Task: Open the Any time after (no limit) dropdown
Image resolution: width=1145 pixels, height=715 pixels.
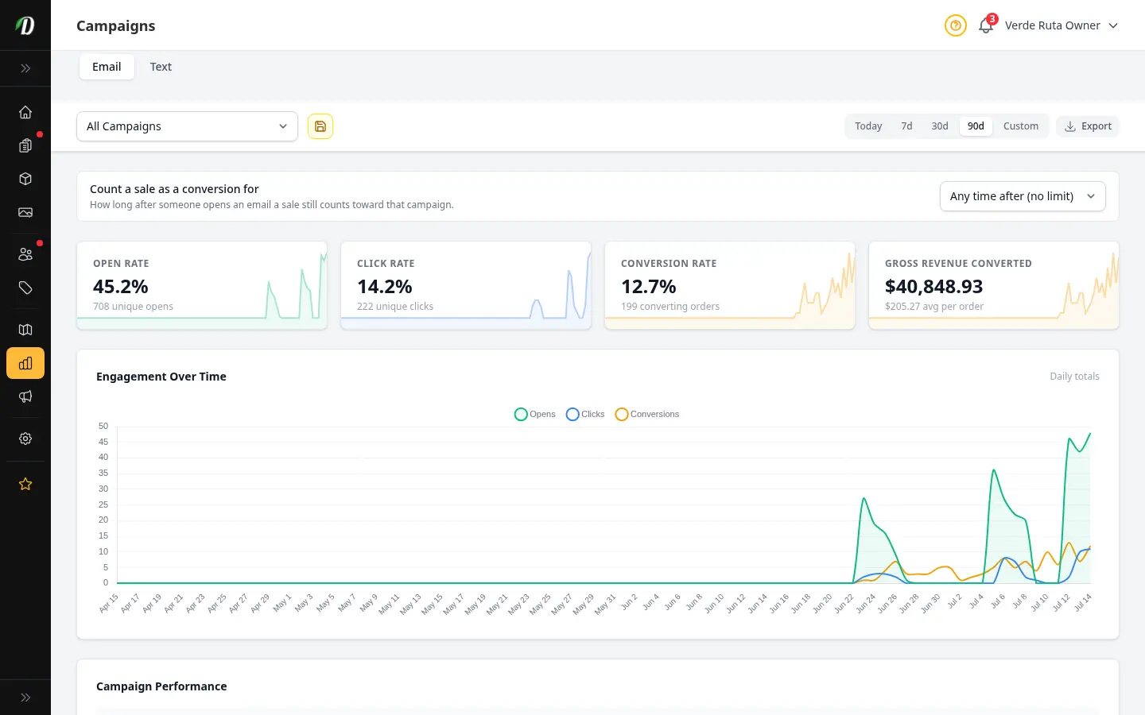Action: [1023, 196]
